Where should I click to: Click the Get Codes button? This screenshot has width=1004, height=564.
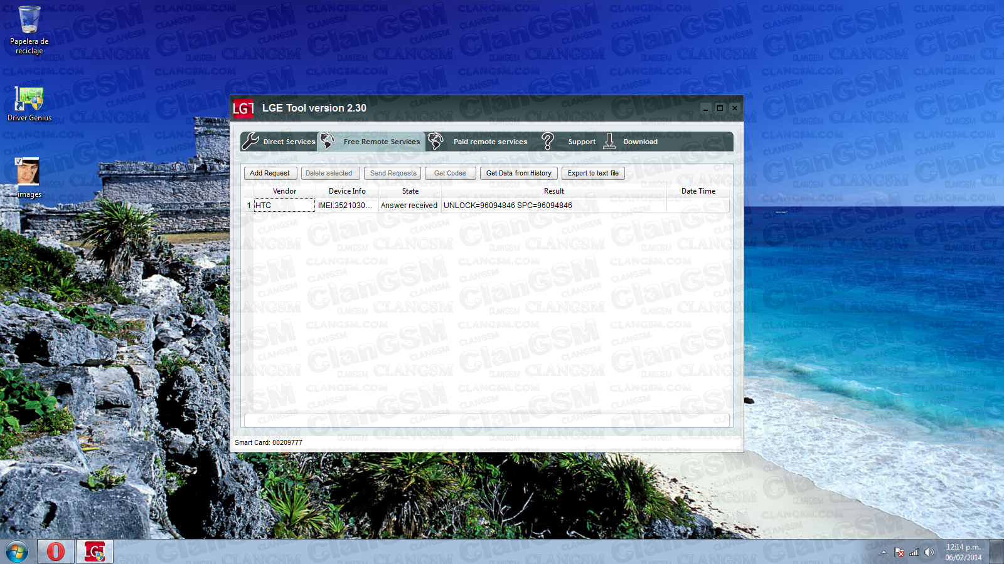click(x=450, y=173)
